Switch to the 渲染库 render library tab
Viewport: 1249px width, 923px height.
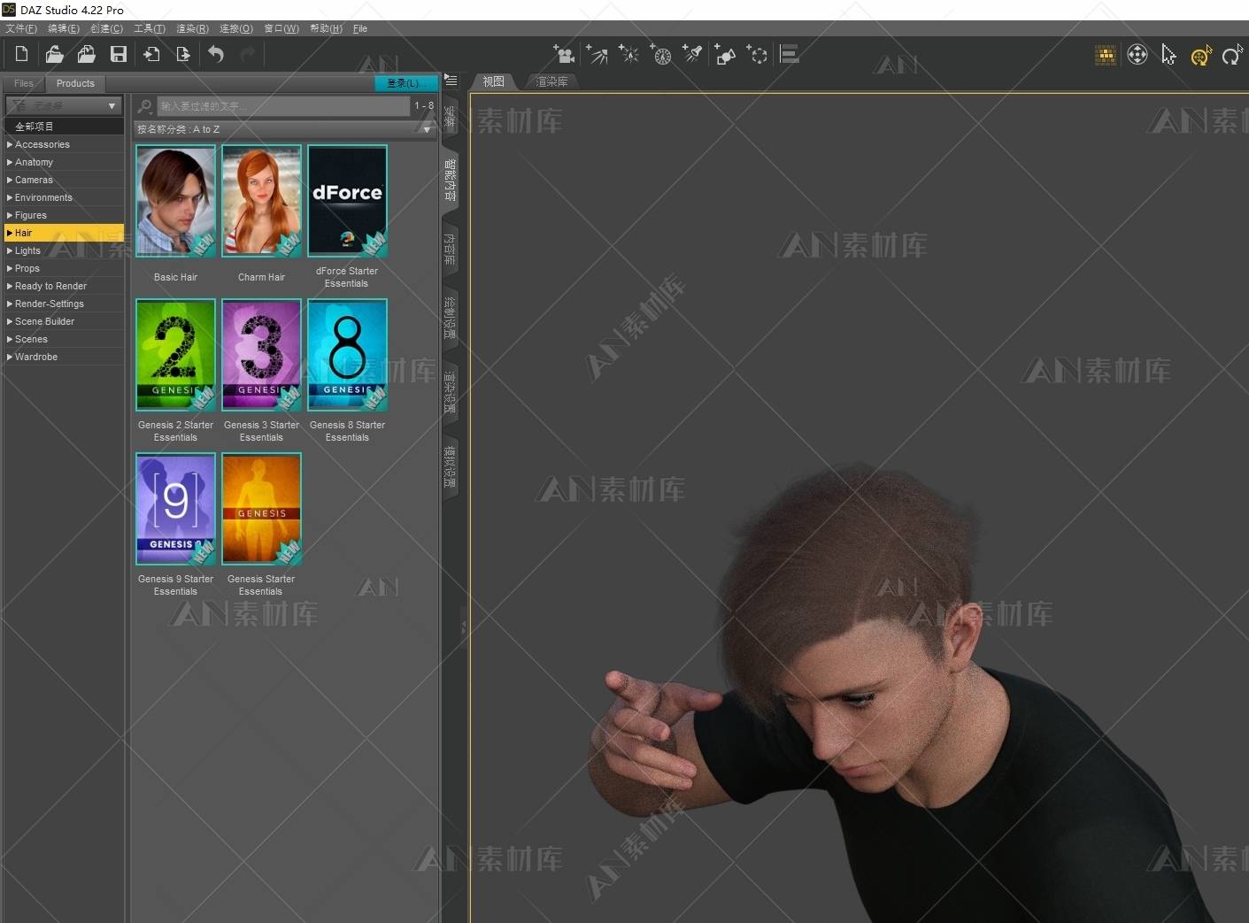551,81
